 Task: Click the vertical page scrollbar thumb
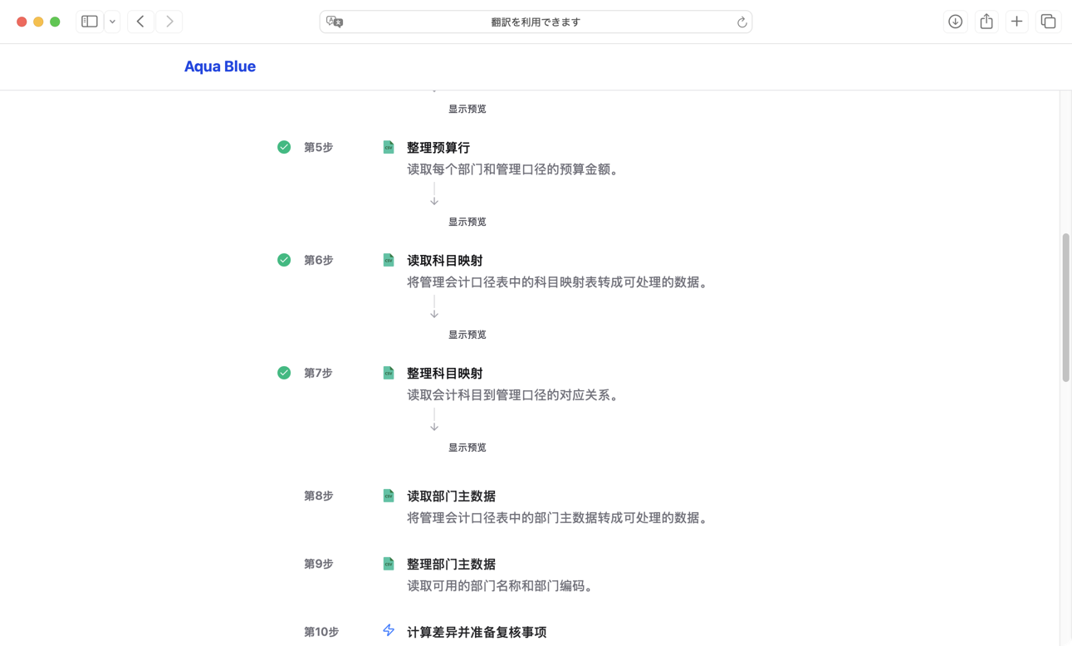coord(1065,308)
